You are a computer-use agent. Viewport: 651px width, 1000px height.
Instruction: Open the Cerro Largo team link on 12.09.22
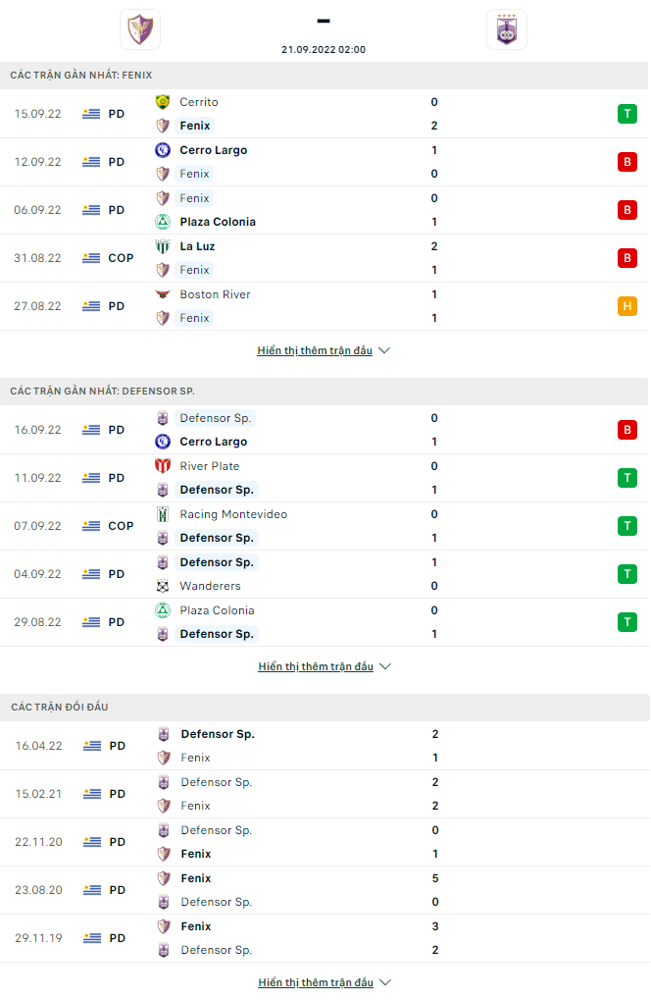[214, 150]
